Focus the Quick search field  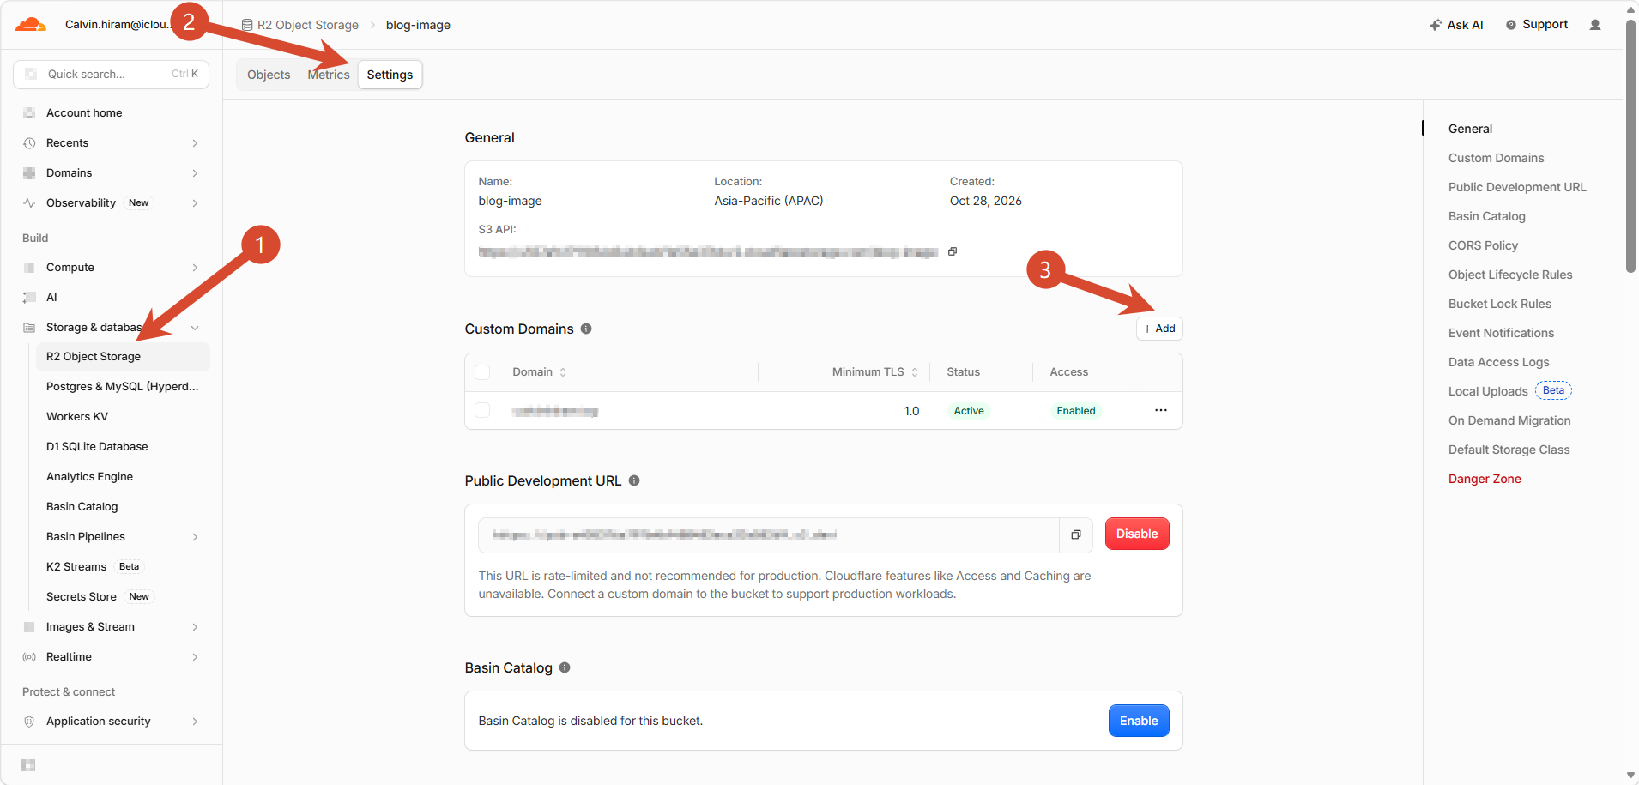click(x=111, y=75)
